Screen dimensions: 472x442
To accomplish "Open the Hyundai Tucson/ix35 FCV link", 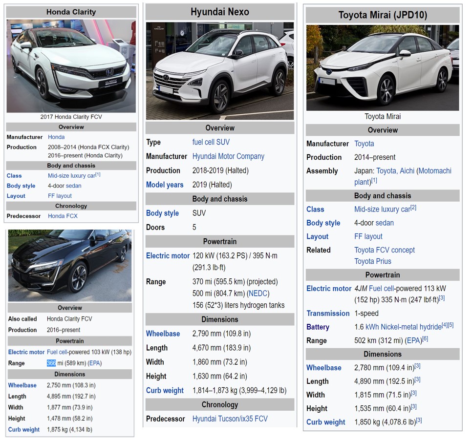I will [x=230, y=419].
